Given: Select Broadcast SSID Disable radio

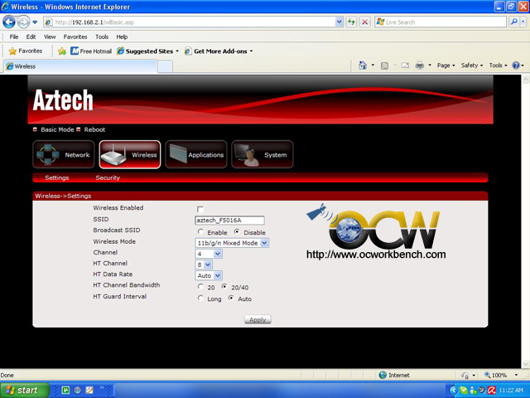Looking at the screenshot, I should pos(237,232).
